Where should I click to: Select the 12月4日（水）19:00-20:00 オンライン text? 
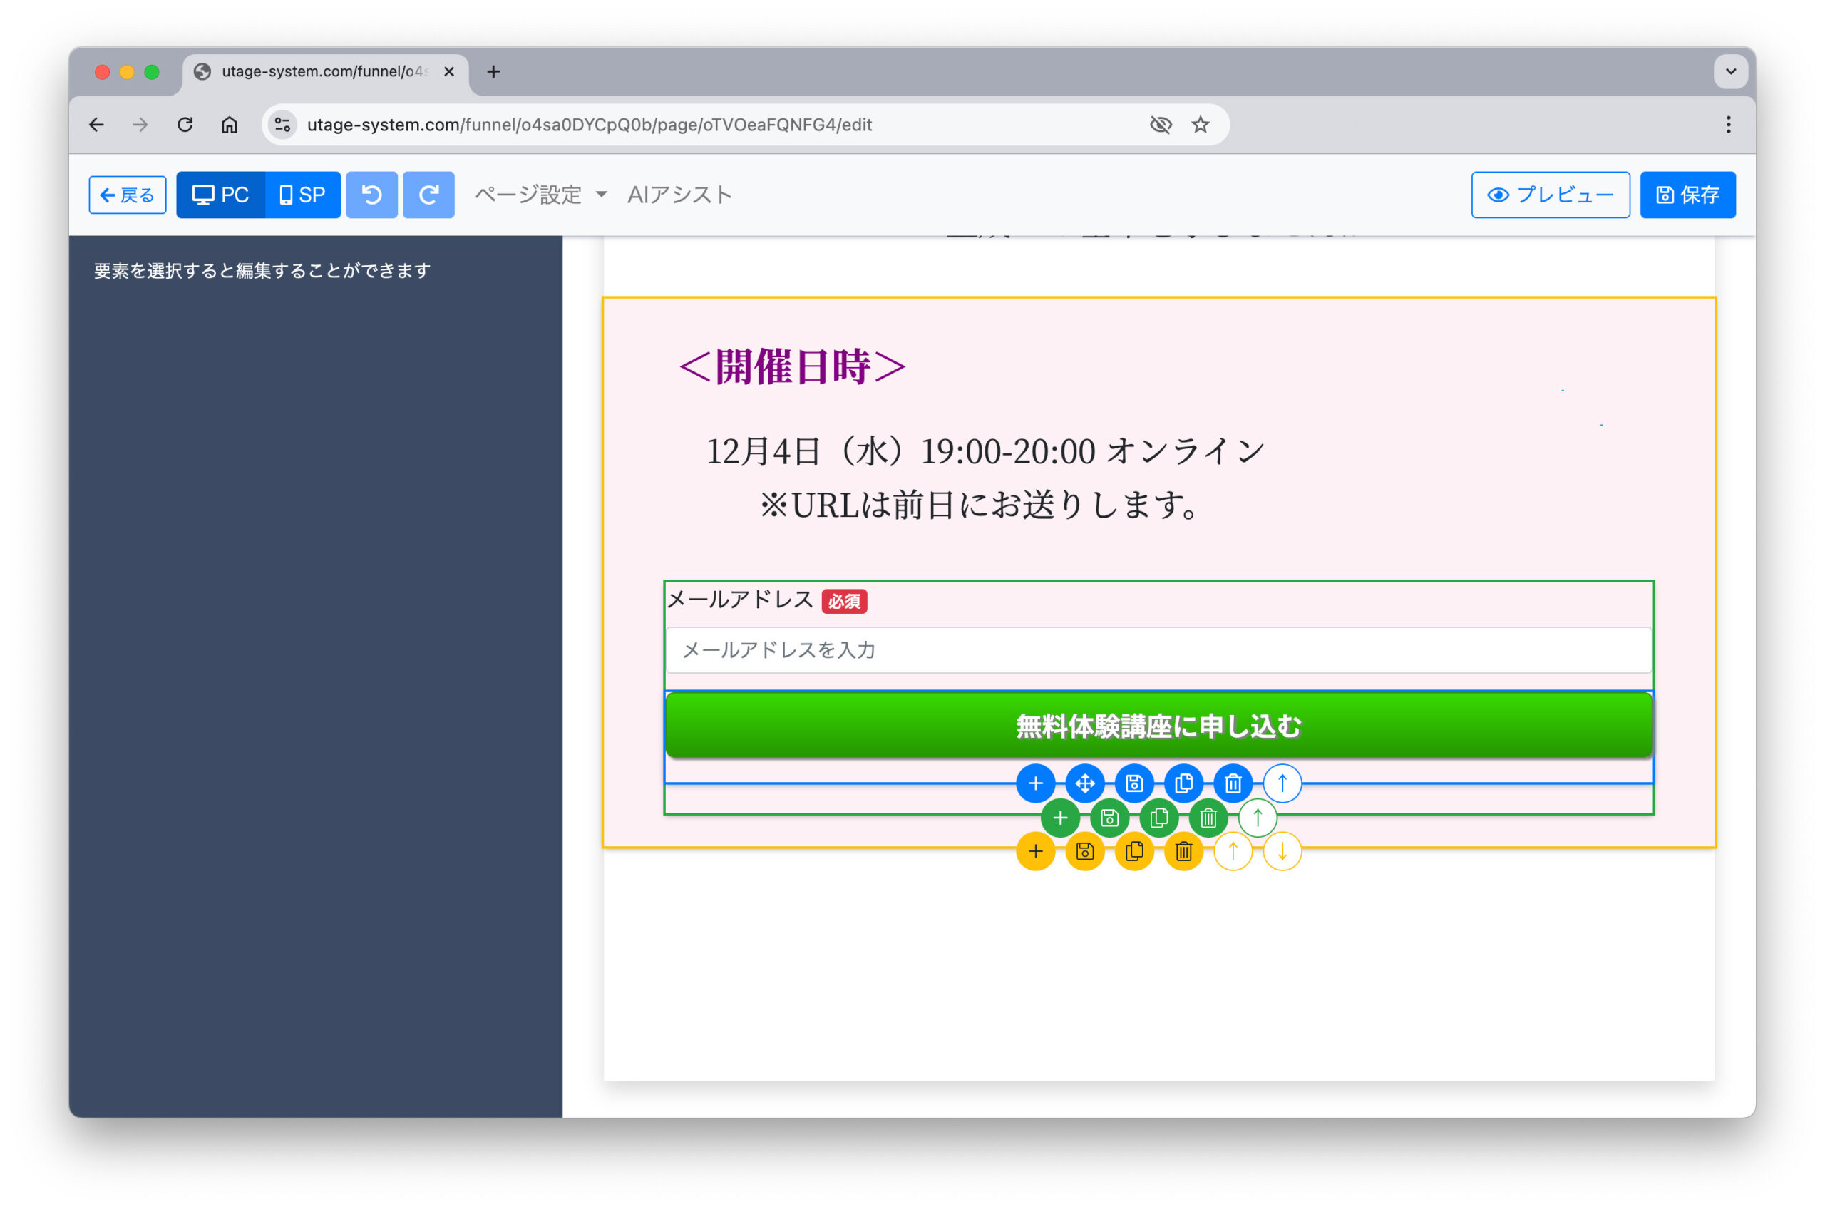[x=985, y=451]
